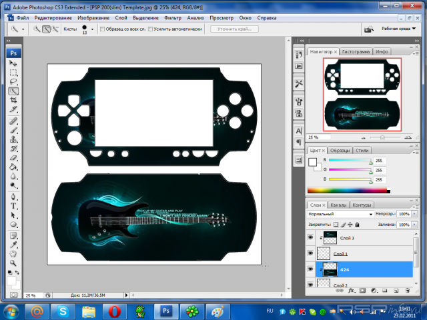Open the blend mode 'Нормальный' dropdown
Screen dimensions: 427x320
339,215
